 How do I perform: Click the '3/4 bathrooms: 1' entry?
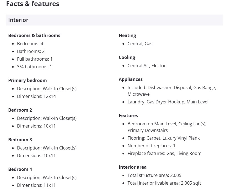coord(34,67)
